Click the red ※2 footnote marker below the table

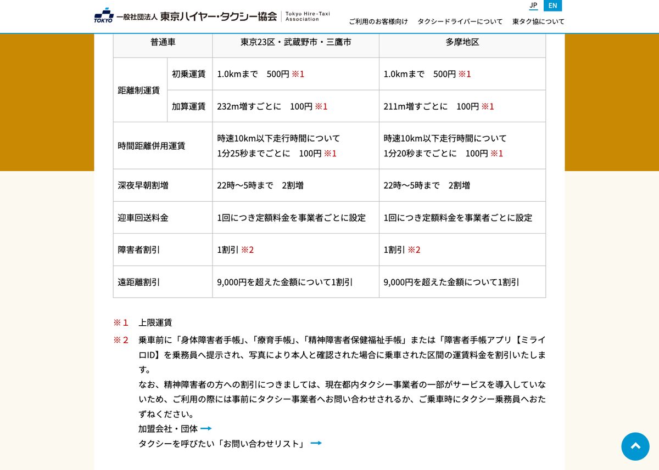[121, 340]
